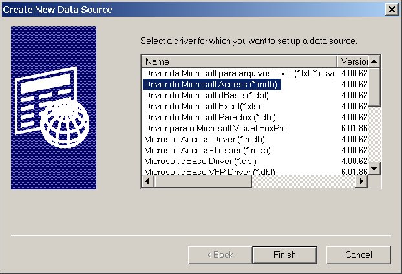
Task: Click the horizontal scrollbar right arrow
Action: click(361, 181)
